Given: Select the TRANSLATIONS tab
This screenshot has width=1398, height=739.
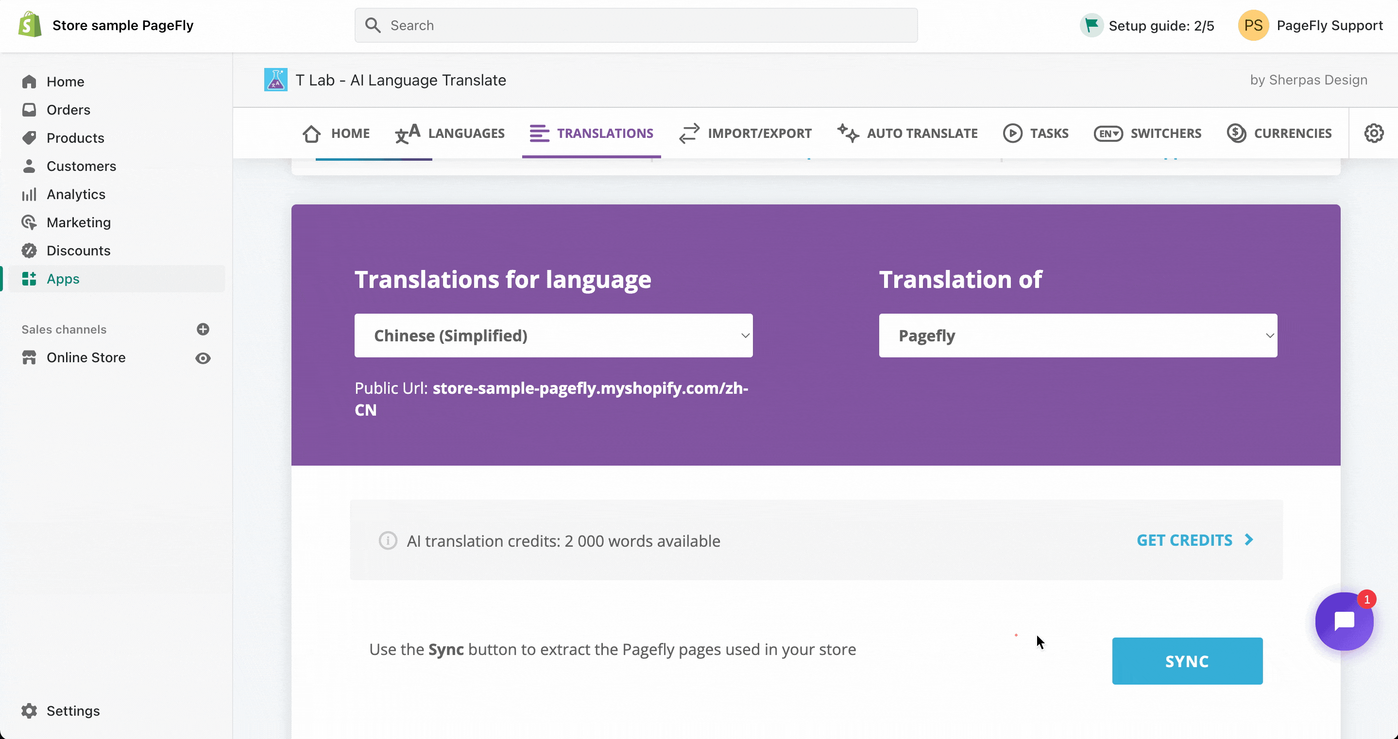Looking at the screenshot, I should point(592,134).
